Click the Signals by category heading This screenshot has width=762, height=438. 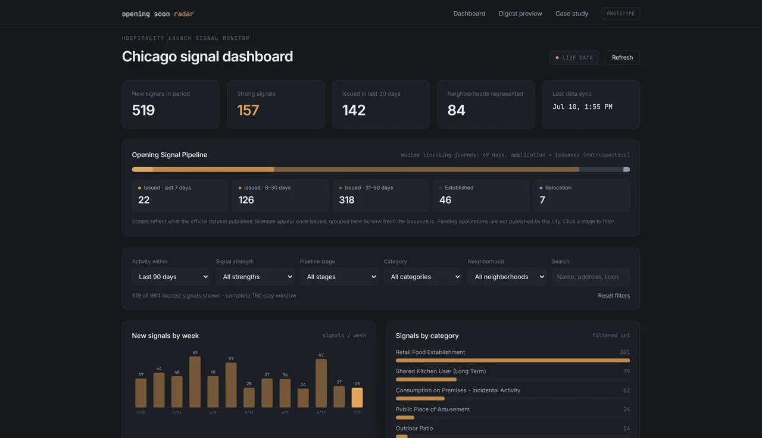coord(427,336)
